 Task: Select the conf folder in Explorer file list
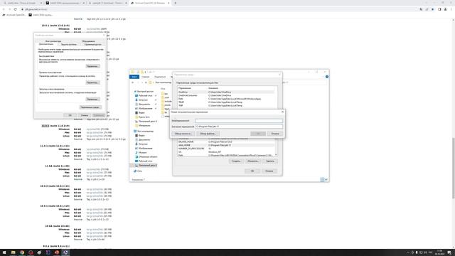[165, 97]
